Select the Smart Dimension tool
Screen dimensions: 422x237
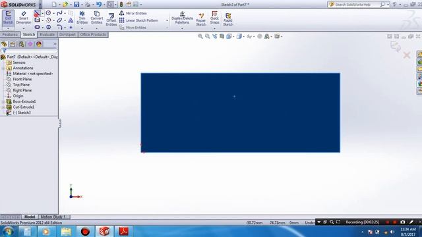click(24, 18)
